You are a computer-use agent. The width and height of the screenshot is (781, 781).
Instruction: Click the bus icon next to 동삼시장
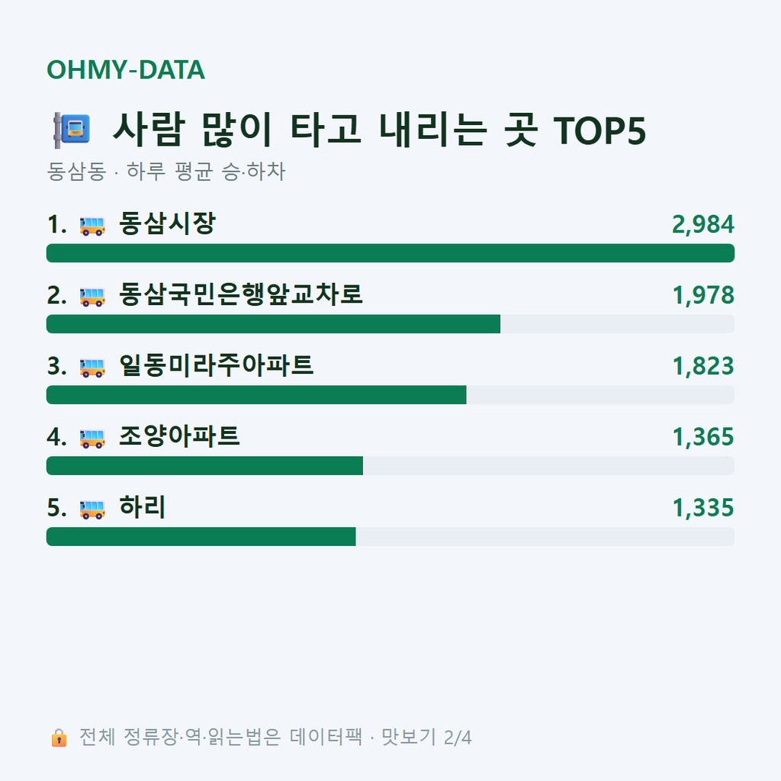92,226
